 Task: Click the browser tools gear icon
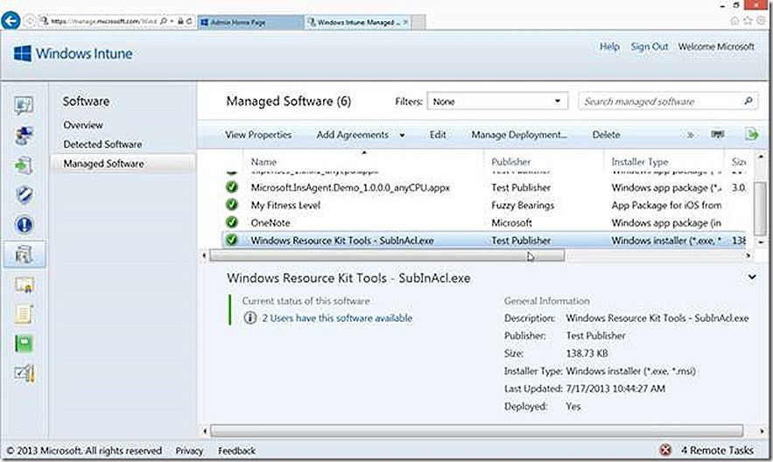[x=761, y=21]
